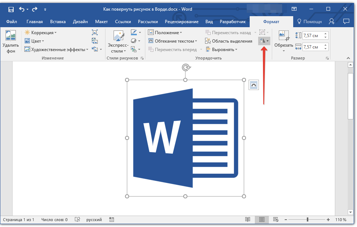Open the Вставка ribbon tab

point(58,22)
